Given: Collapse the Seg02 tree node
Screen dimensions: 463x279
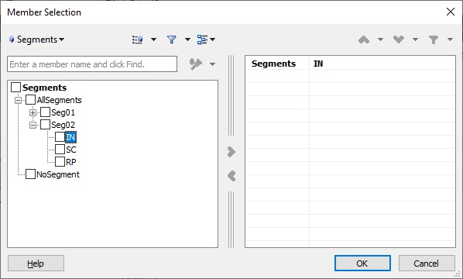Looking at the screenshot, I should (x=33, y=125).
